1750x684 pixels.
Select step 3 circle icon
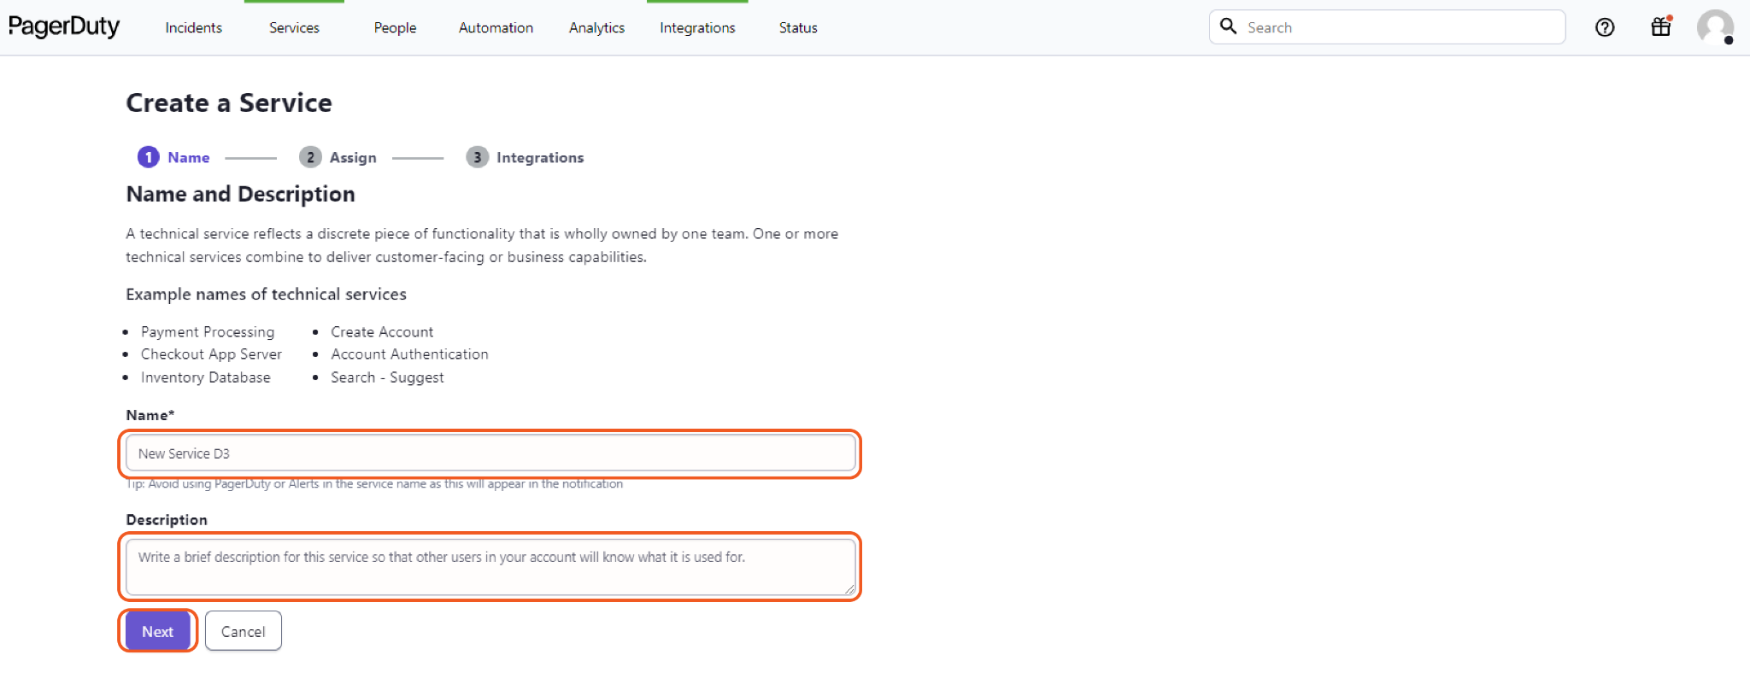pos(477,157)
